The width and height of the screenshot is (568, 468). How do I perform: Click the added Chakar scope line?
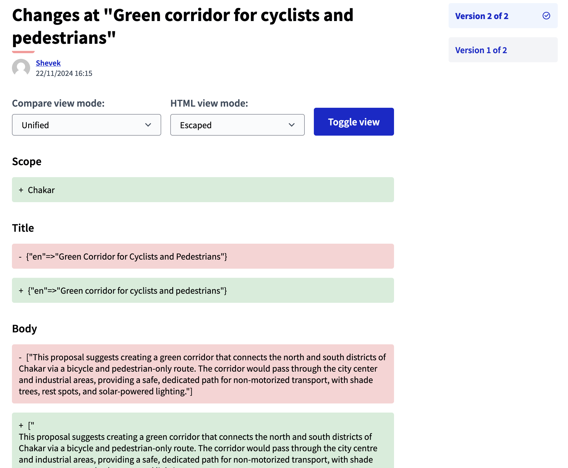pos(202,190)
